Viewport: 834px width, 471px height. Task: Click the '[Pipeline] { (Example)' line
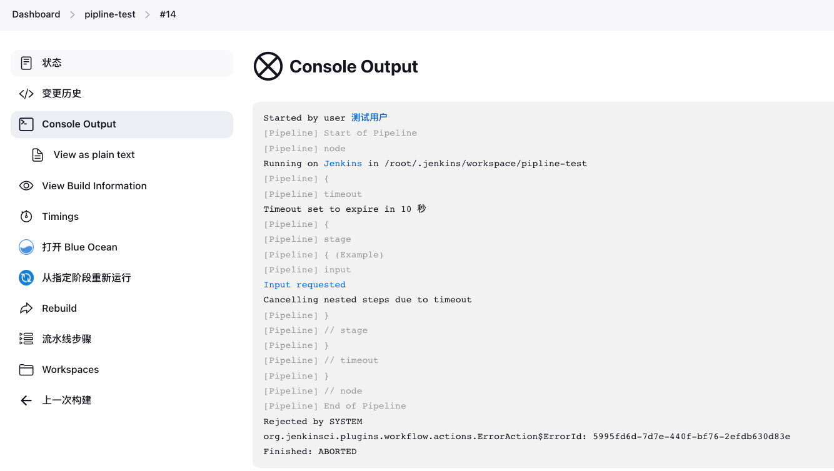click(x=324, y=255)
